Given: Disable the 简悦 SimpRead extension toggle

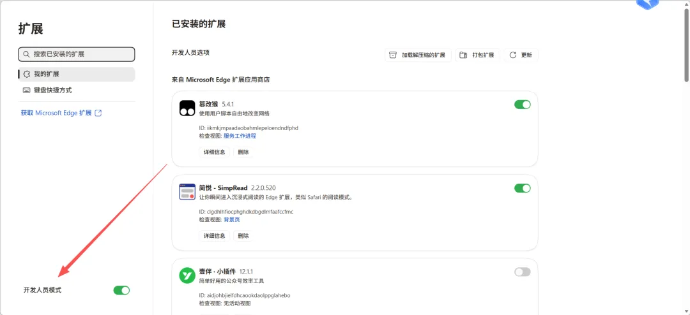Looking at the screenshot, I should pyautogui.click(x=523, y=188).
